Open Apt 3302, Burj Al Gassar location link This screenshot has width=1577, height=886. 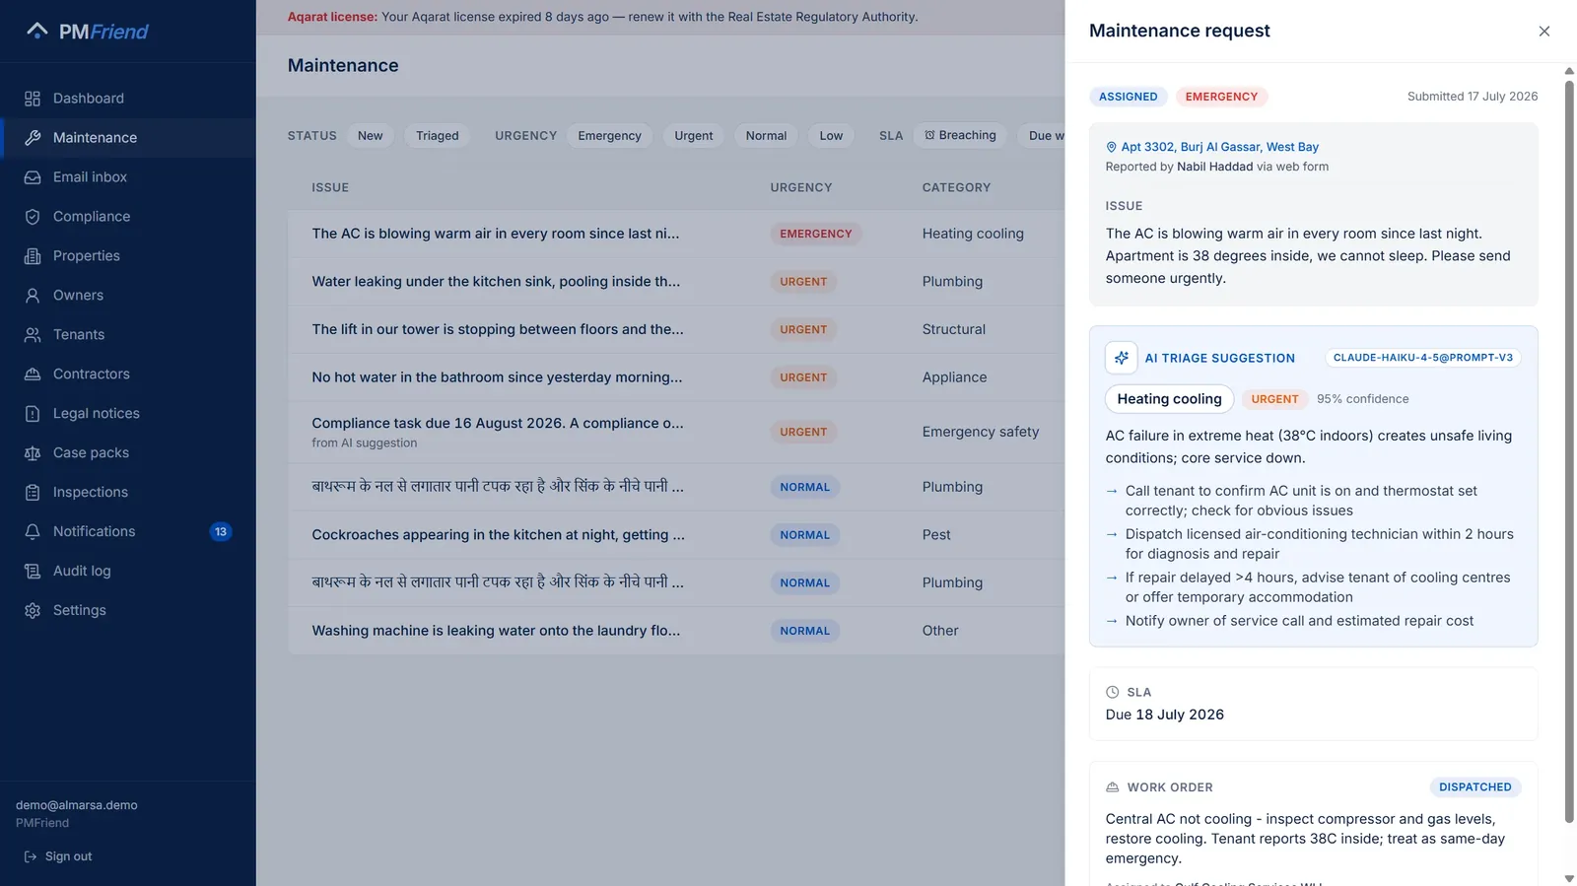point(1212,147)
